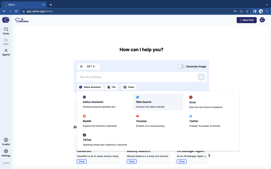Reload the page in the browser
The width and height of the screenshot is (271, 169).
pos(16,11)
